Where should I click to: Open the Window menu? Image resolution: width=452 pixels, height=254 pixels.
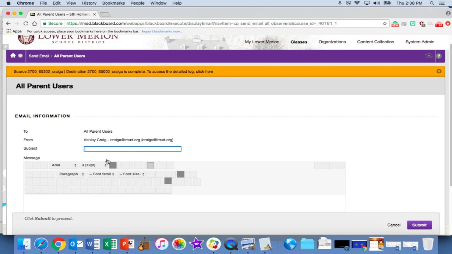(x=158, y=3)
